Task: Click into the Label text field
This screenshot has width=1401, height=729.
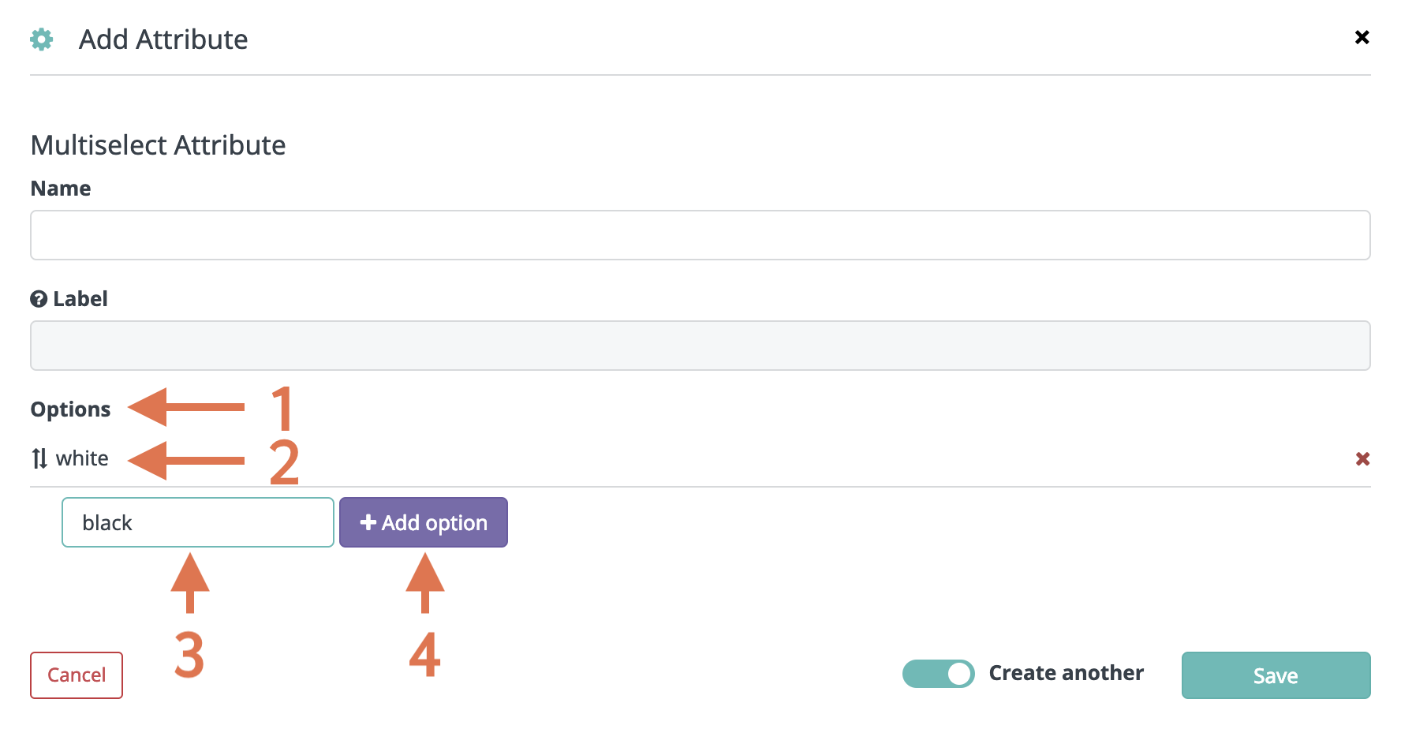Action: pyautogui.click(x=700, y=346)
